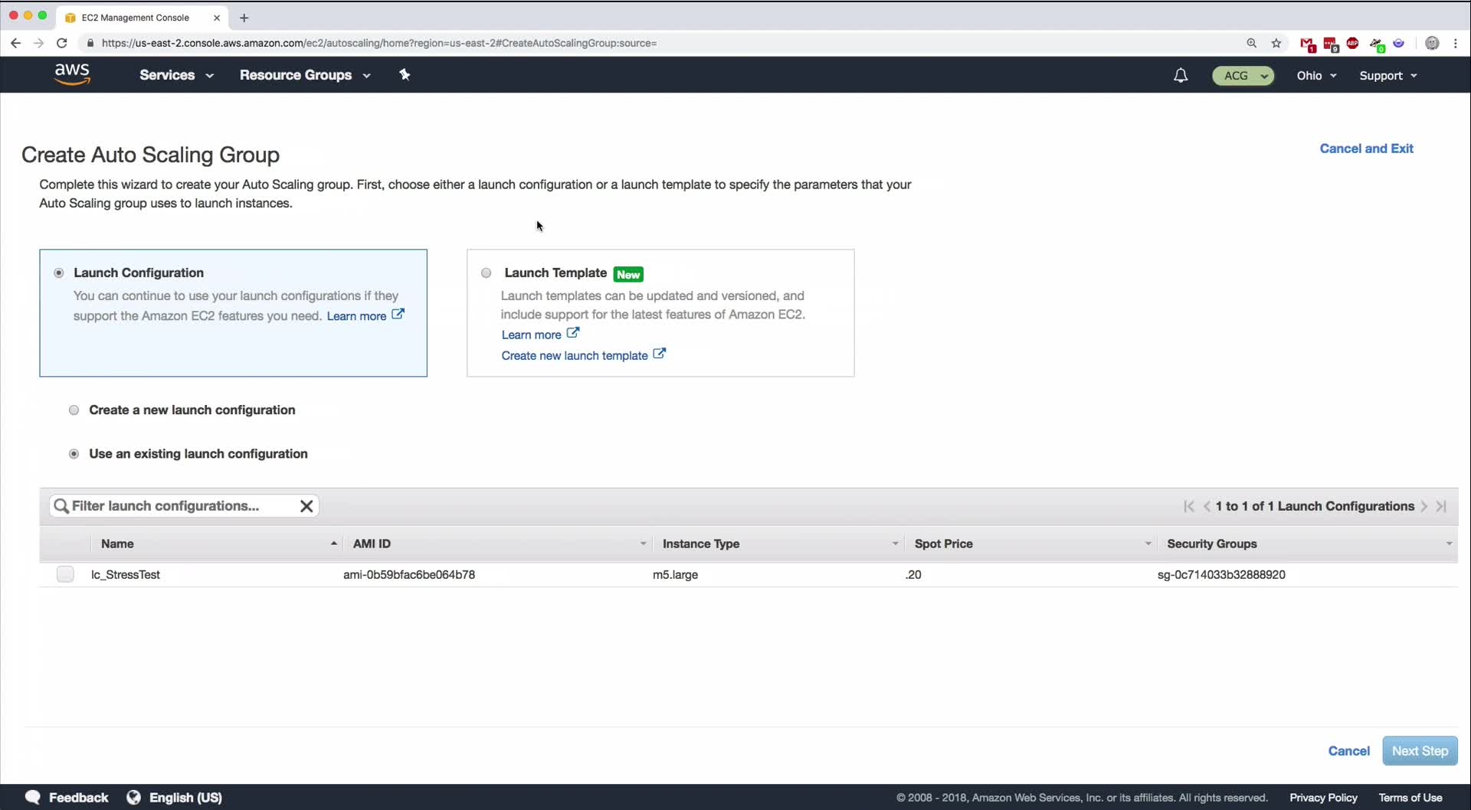Open the Feedback link in footer

point(79,798)
